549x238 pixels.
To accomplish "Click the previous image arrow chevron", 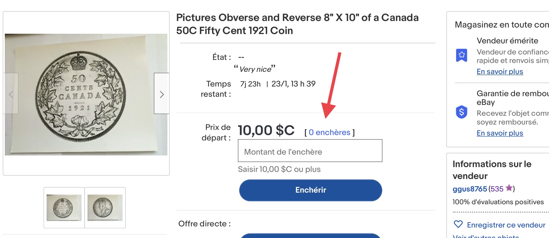I will pos(11,94).
